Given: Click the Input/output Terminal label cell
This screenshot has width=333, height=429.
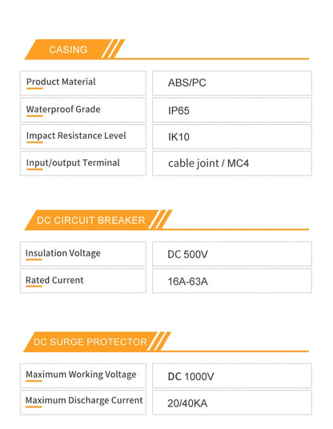Looking at the screenshot, I should (83, 164).
